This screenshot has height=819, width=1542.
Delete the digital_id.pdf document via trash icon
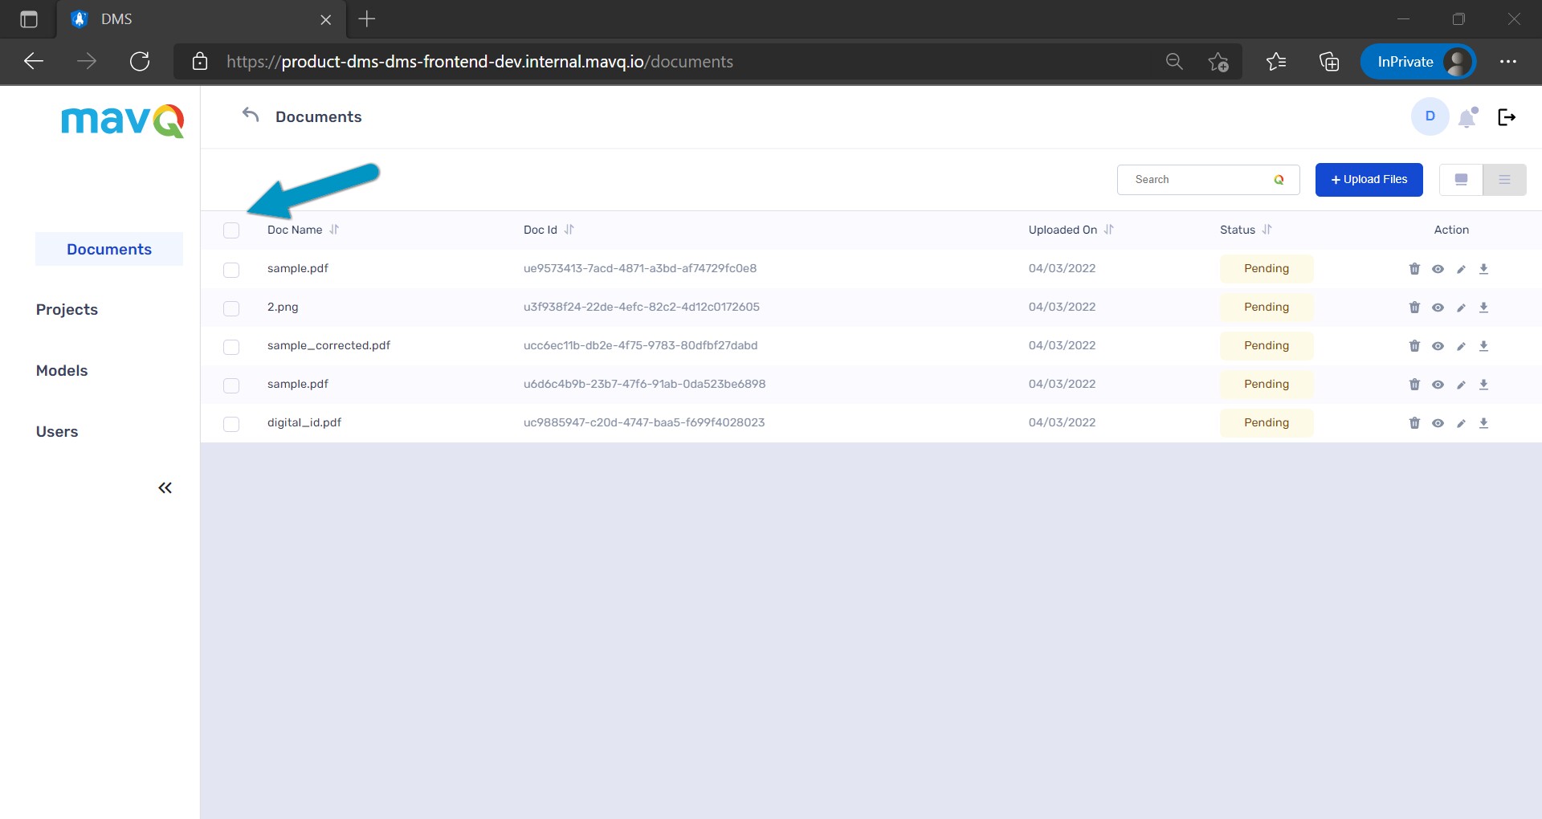pos(1414,423)
